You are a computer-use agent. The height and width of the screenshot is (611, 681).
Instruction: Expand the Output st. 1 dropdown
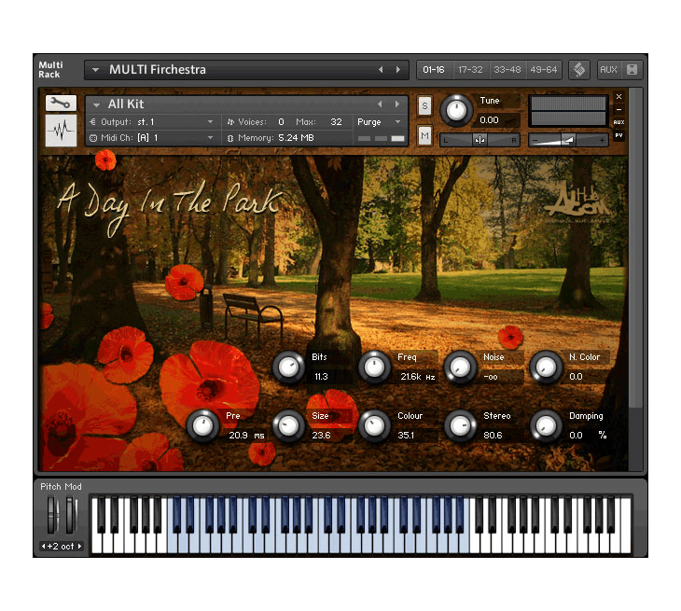pyautogui.click(x=211, y=122)
